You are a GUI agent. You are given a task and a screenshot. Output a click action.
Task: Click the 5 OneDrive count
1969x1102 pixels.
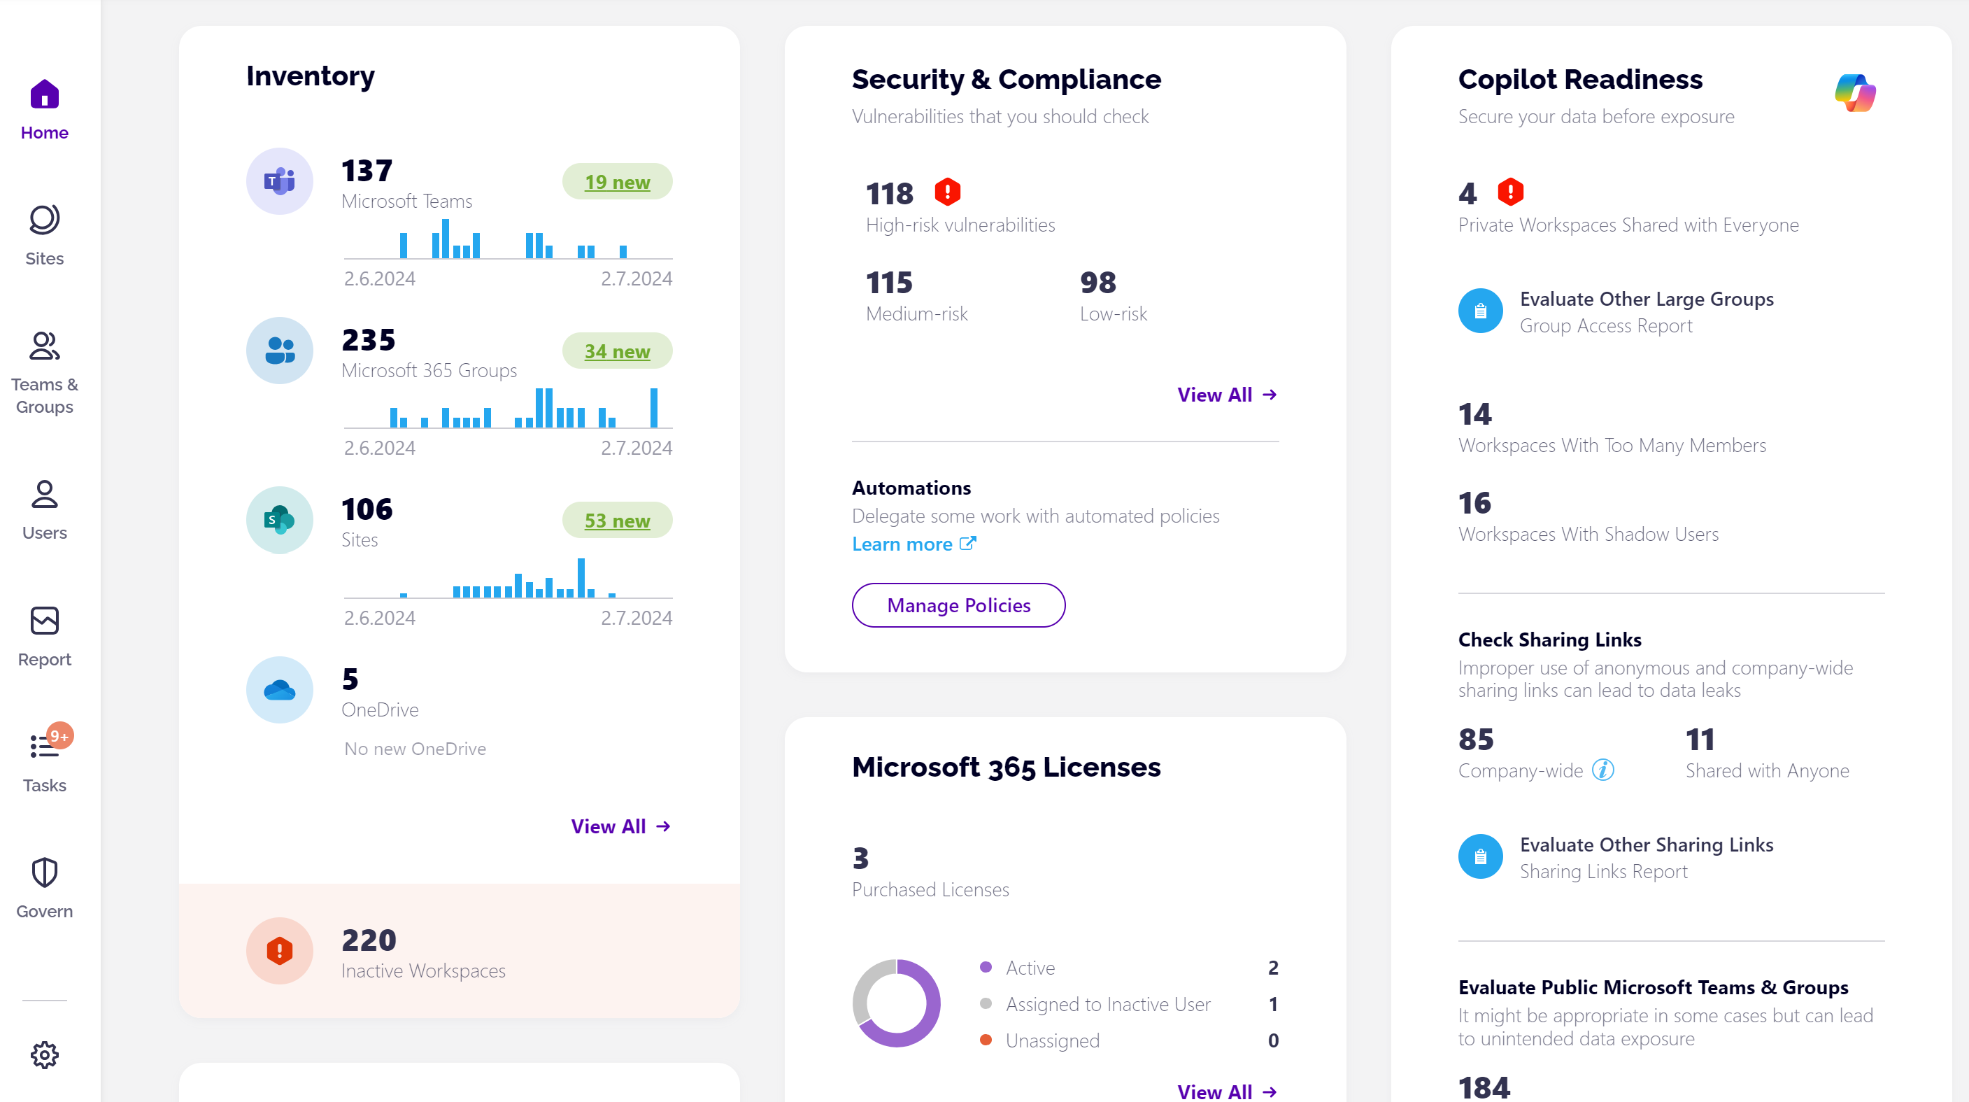(x=350, y=678)
